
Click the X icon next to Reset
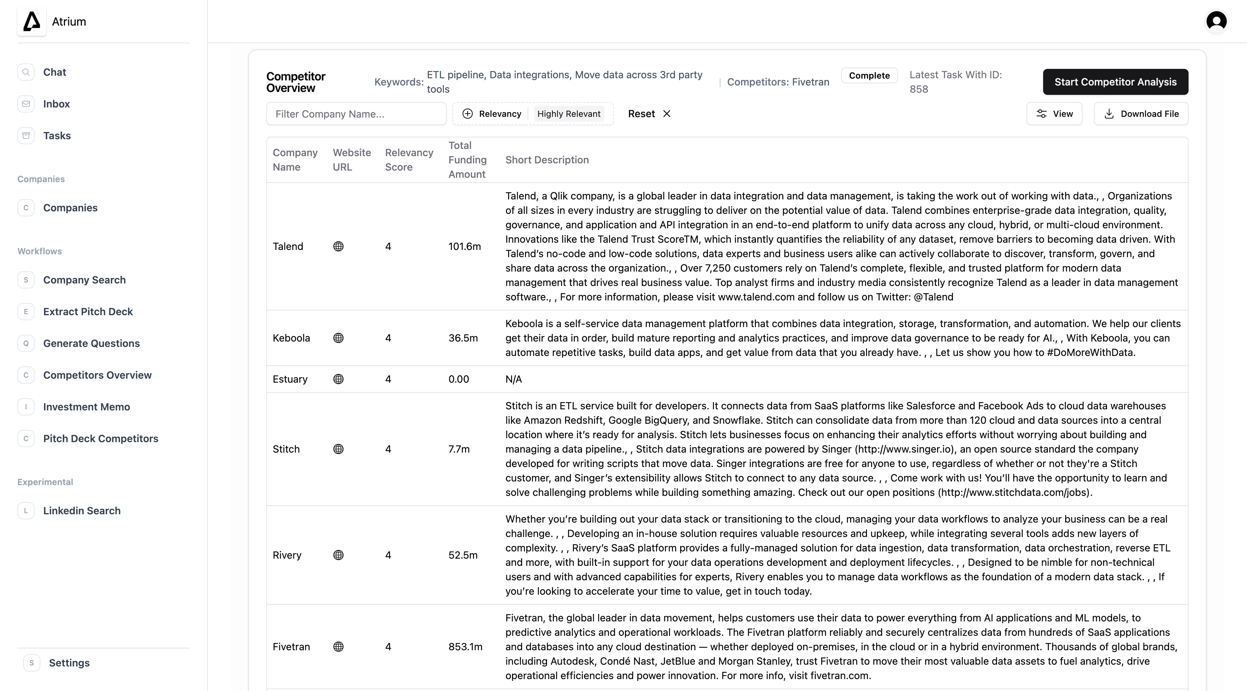(666, 114)
